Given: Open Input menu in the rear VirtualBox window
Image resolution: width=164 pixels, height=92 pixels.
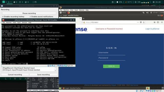Looking at the screenshot, I should click(x=76, y=10).
